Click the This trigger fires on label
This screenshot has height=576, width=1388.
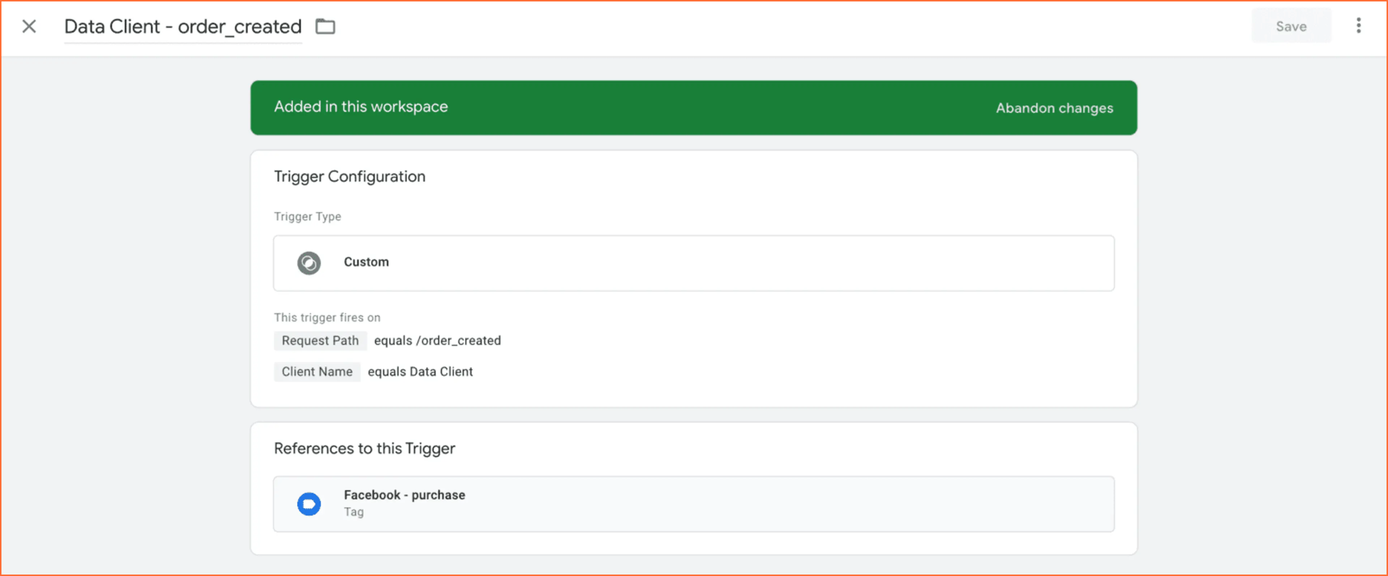click(x=327, y=317)
